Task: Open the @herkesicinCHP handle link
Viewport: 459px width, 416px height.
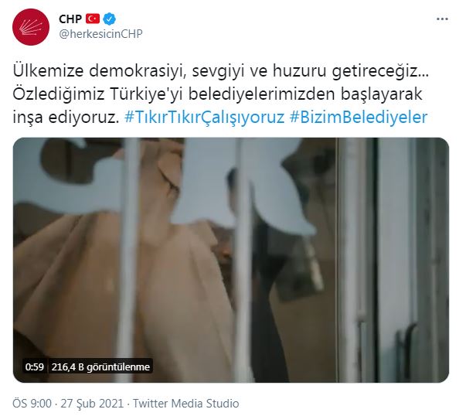Action: (x=100, y=34)
